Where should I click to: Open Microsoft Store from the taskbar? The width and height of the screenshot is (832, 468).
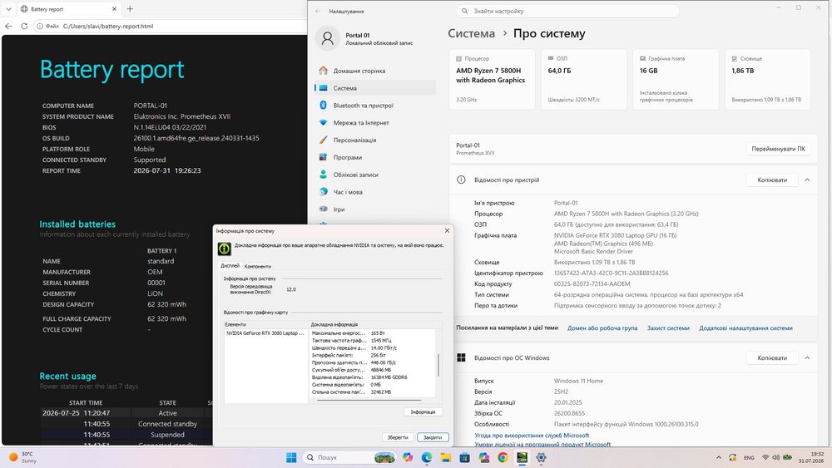coord(465,457)
